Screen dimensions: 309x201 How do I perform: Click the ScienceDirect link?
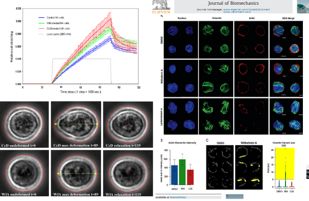pos(179,198)
